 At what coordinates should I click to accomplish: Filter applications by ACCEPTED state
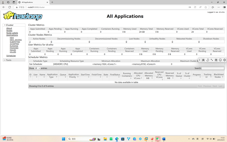[14, 44]
